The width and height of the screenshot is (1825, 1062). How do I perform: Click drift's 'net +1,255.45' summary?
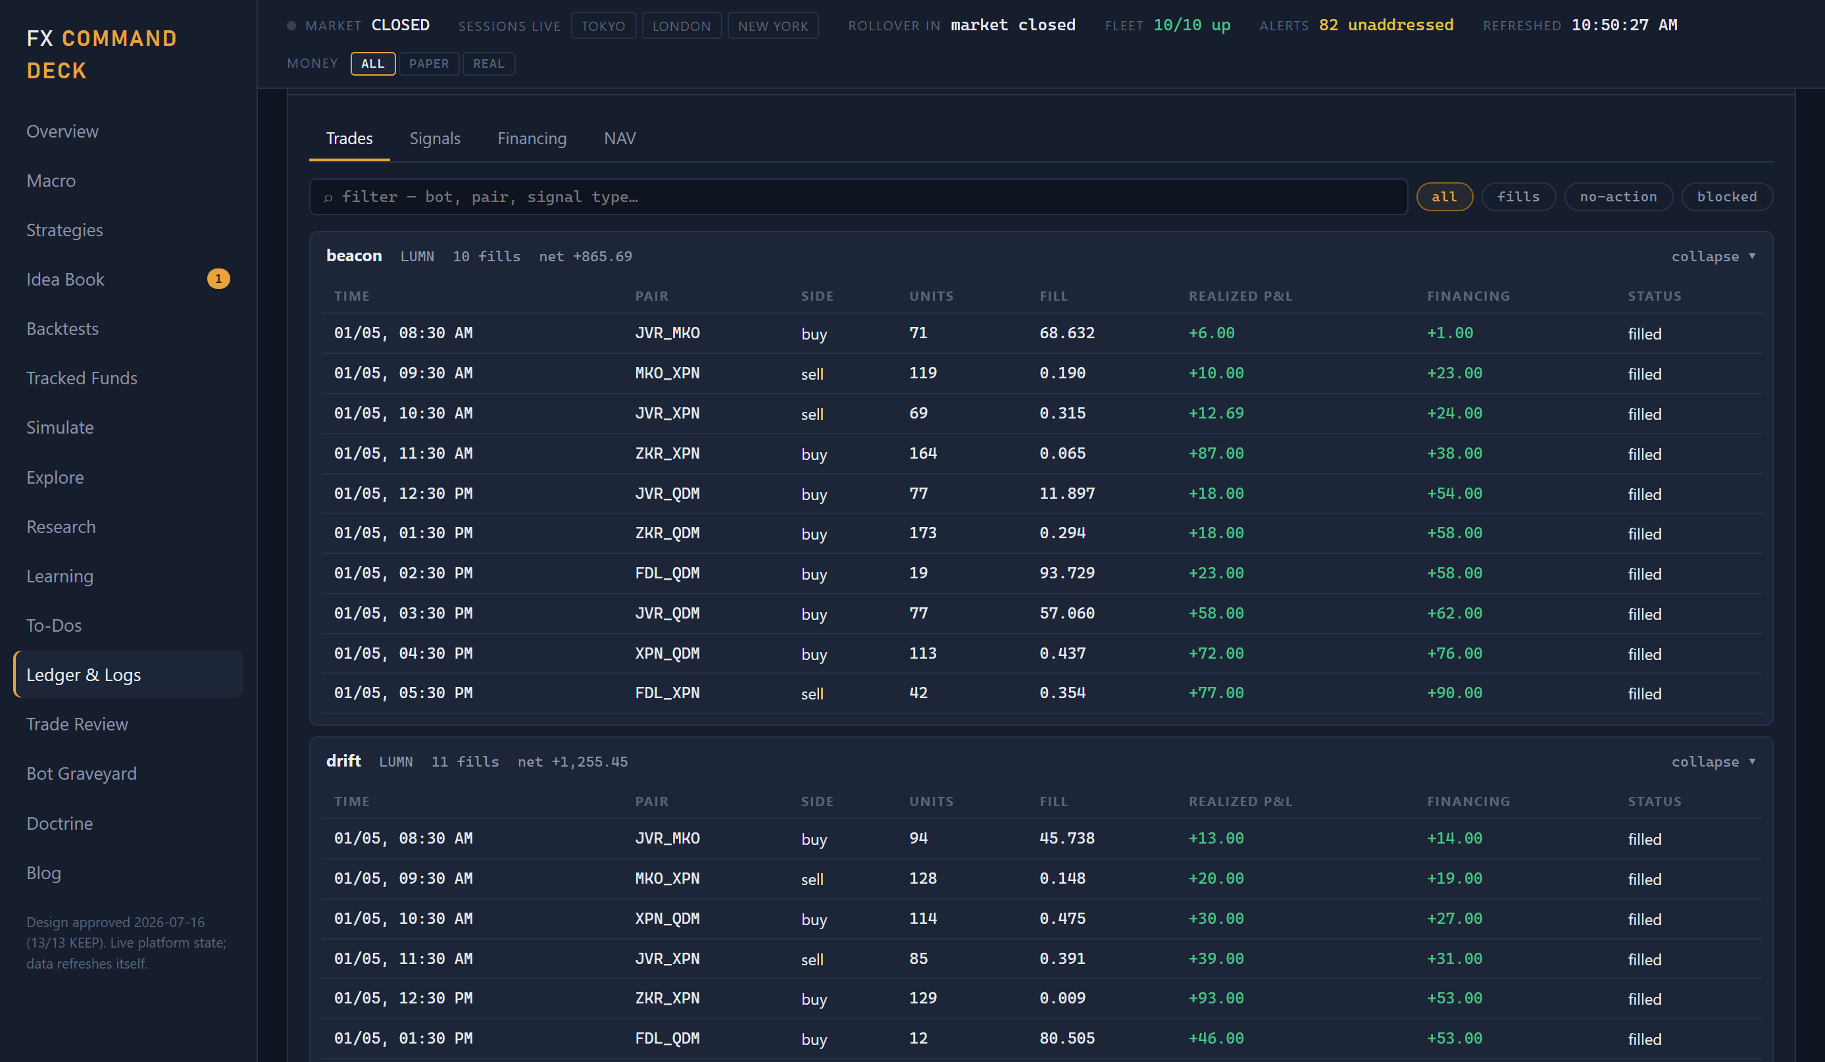click(572, 762)
